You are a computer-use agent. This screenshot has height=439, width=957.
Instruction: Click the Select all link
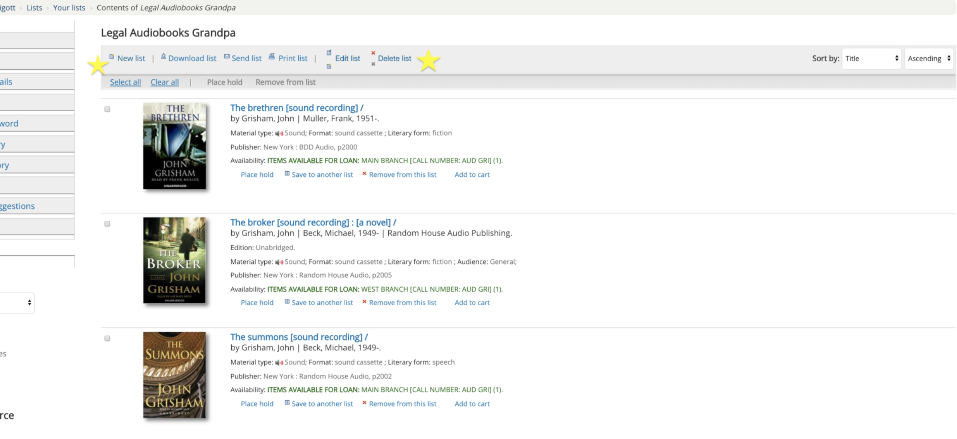pos(125,82)
